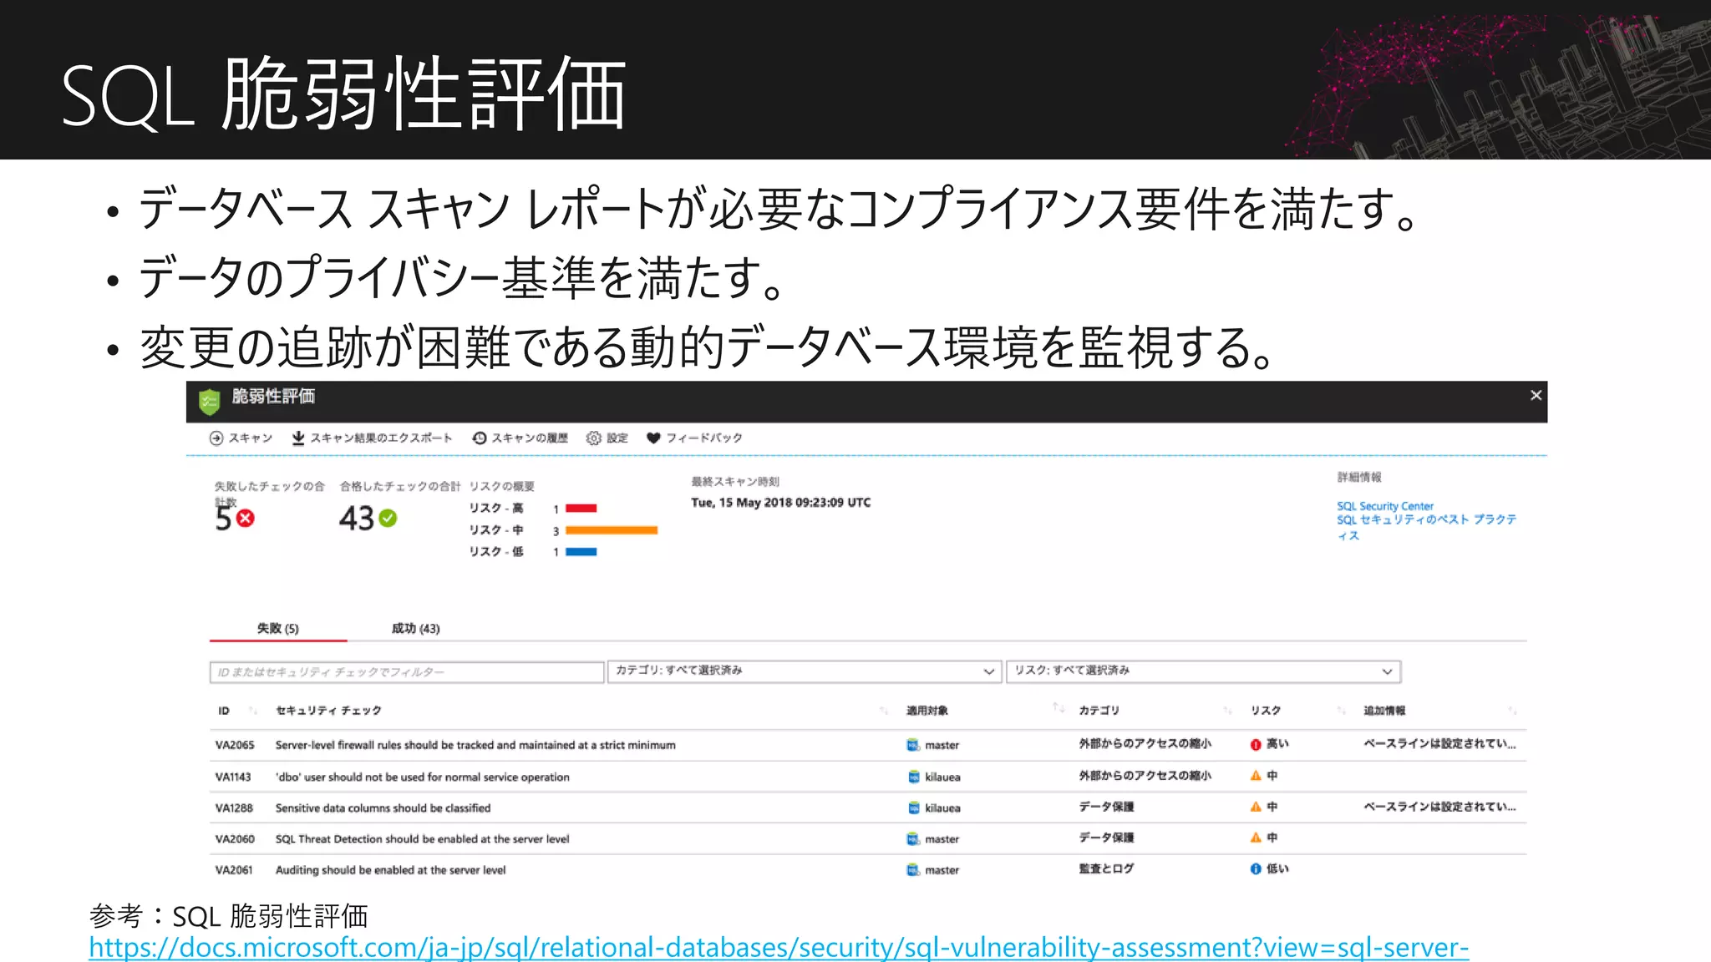The height and width of the screenshot is (962, 1711).
Task: Click kilauea database icon in VA1143 row
Action: tap(914, 777)
